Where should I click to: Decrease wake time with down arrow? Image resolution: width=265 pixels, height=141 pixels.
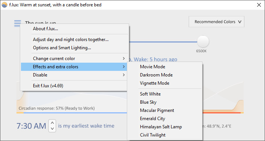point(52,129)
